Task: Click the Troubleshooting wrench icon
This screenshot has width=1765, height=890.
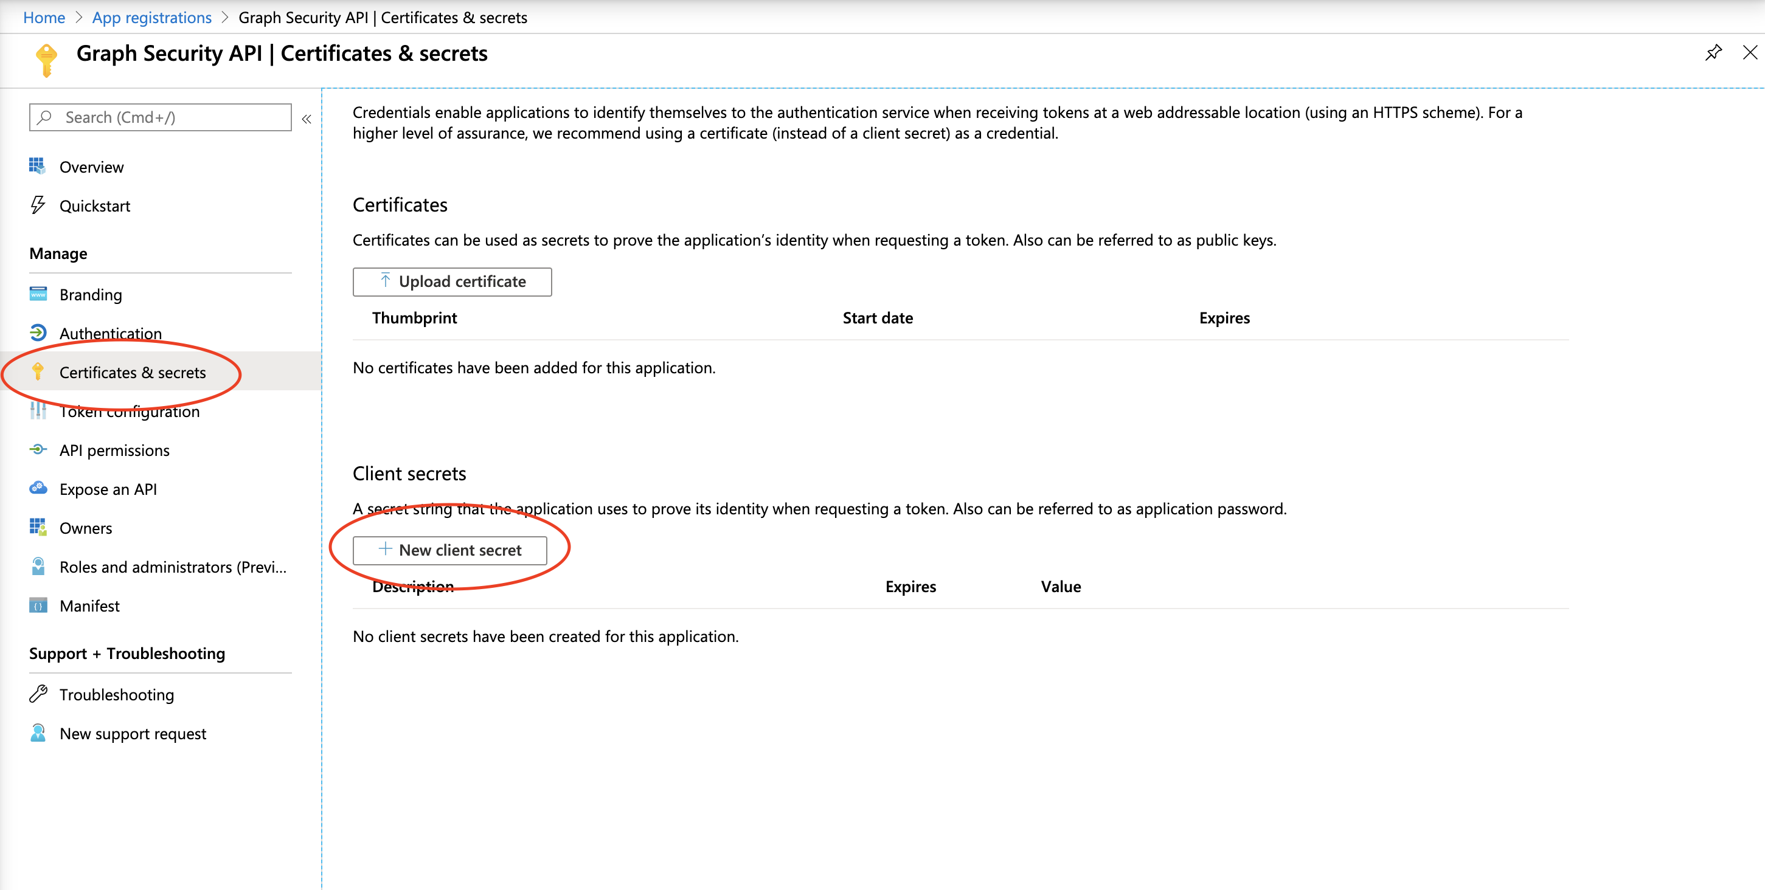Action: 38,694
